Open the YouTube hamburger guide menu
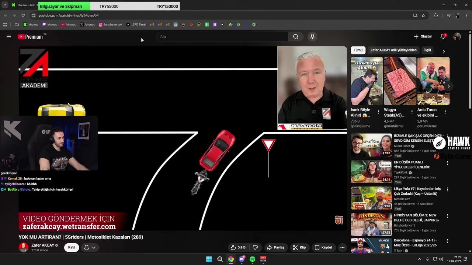 pos(9,36)
